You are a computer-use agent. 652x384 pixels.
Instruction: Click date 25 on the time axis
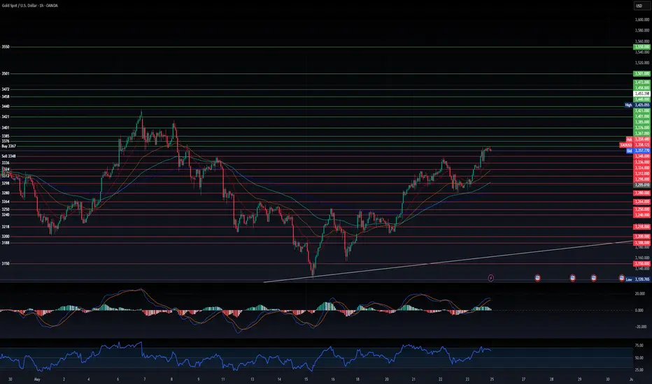tap(492, 379)
